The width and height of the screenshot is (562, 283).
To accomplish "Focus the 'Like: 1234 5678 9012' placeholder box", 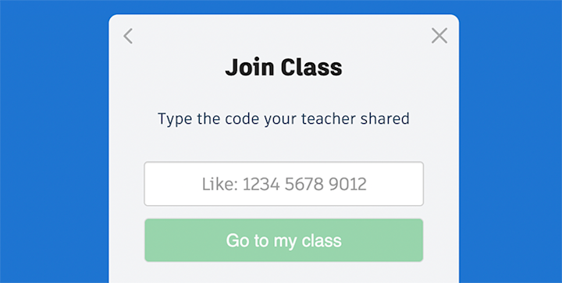I will tap(283, 184).
